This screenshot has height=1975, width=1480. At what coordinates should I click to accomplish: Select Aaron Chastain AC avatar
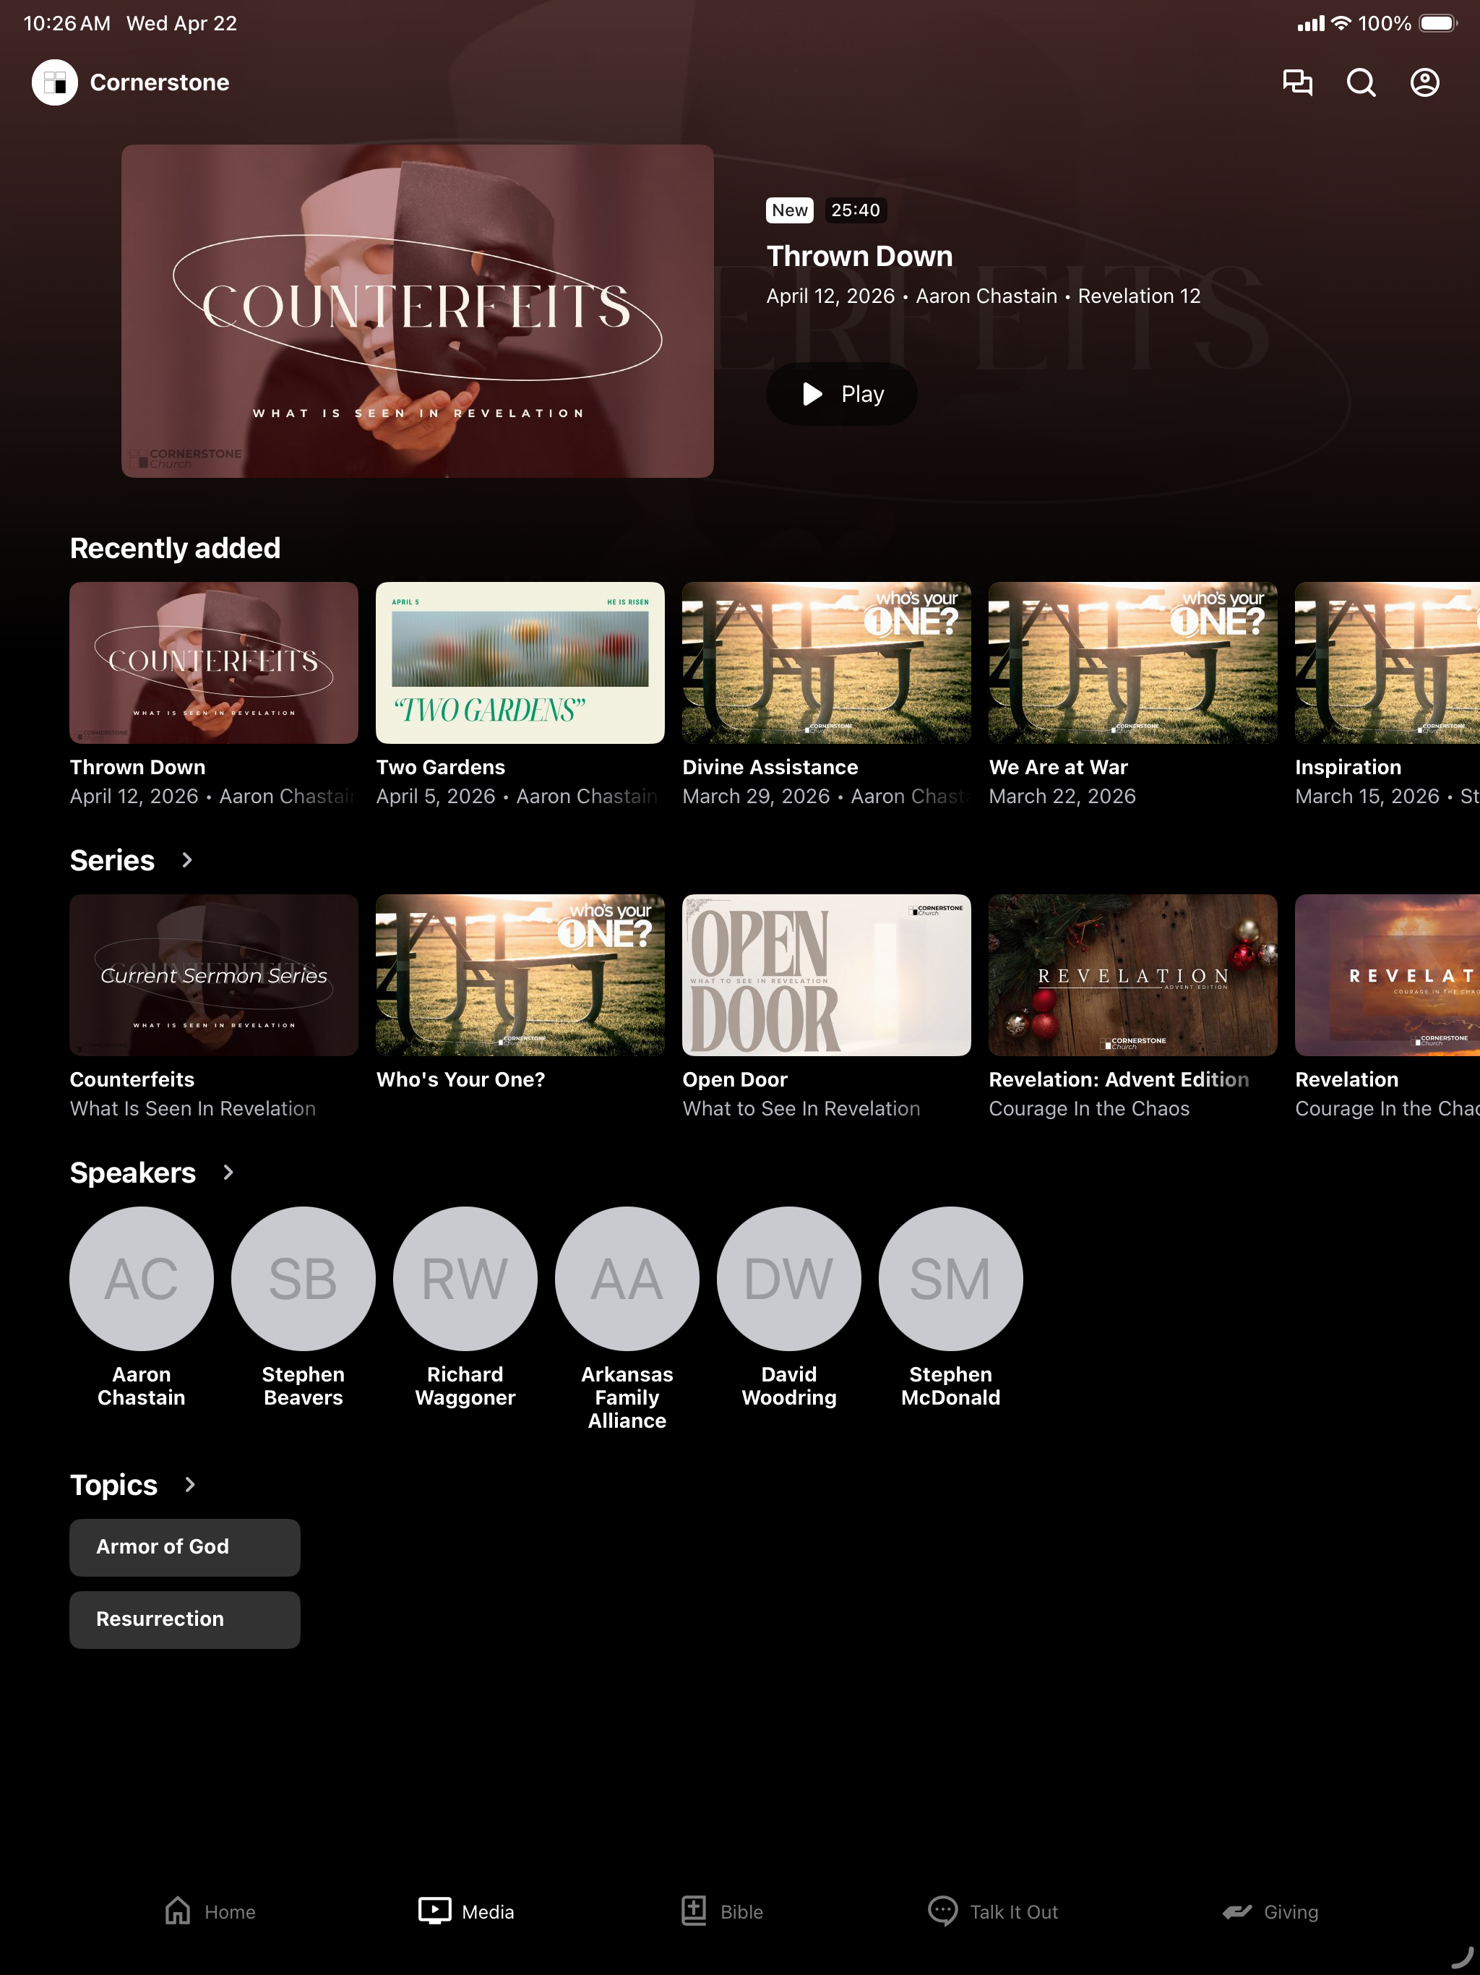pos(141,1279)
